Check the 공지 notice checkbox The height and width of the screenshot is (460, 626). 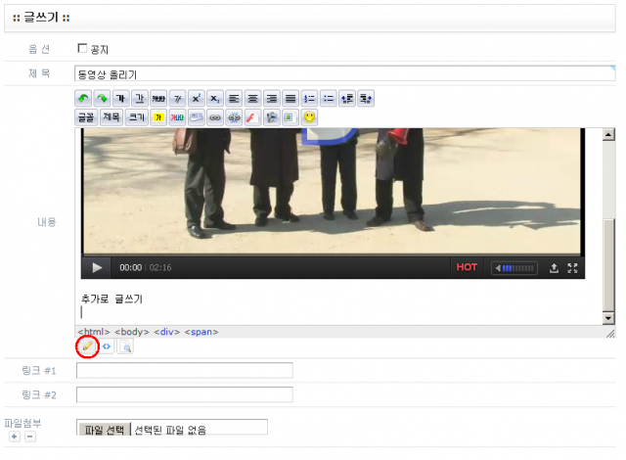click(82, 48)
